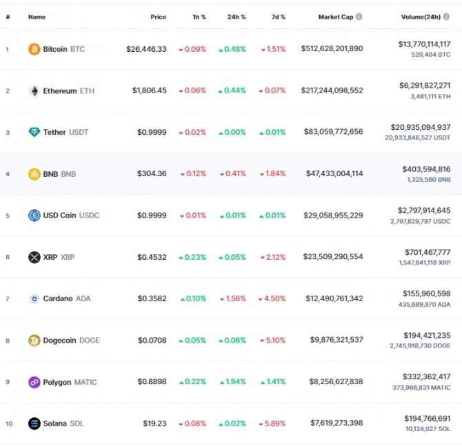
Task: Sort by the 1h % column header
Action: pos(199,17)
